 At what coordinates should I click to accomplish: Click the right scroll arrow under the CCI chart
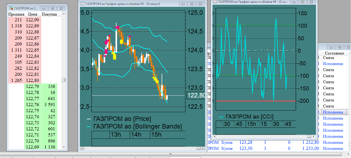(314, 136)
